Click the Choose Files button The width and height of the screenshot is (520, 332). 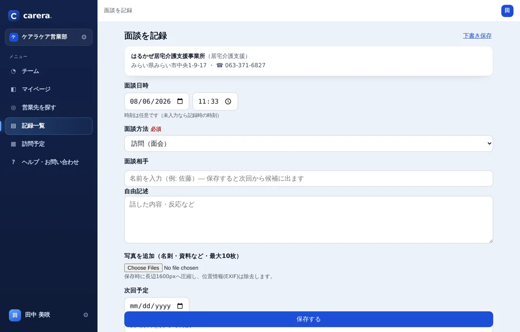[143, 268]
